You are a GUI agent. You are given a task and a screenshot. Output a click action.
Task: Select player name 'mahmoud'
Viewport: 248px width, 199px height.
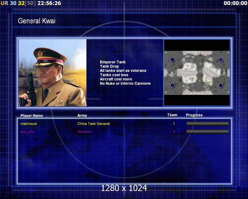(29, 124)
